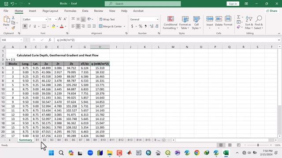Viewport: 282px width, 158px height.
Task: Switch to Page Layout view in status bar
Action: (230, 145)
